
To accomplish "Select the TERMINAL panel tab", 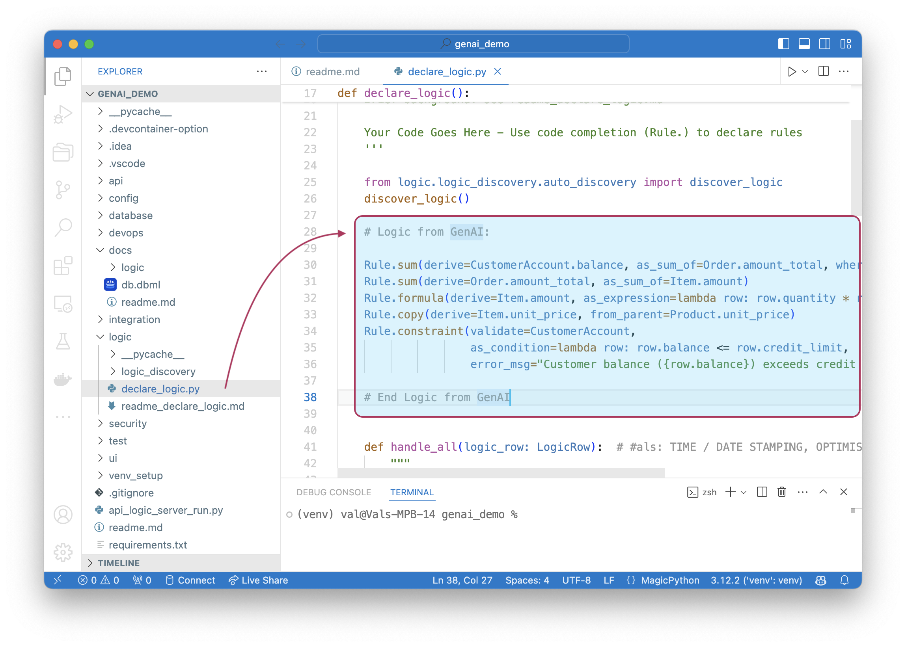I will click(412, 493).
